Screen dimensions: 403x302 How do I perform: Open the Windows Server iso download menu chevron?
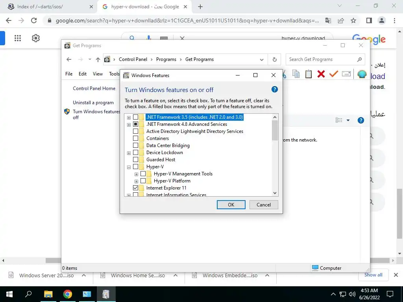[84, 275]
